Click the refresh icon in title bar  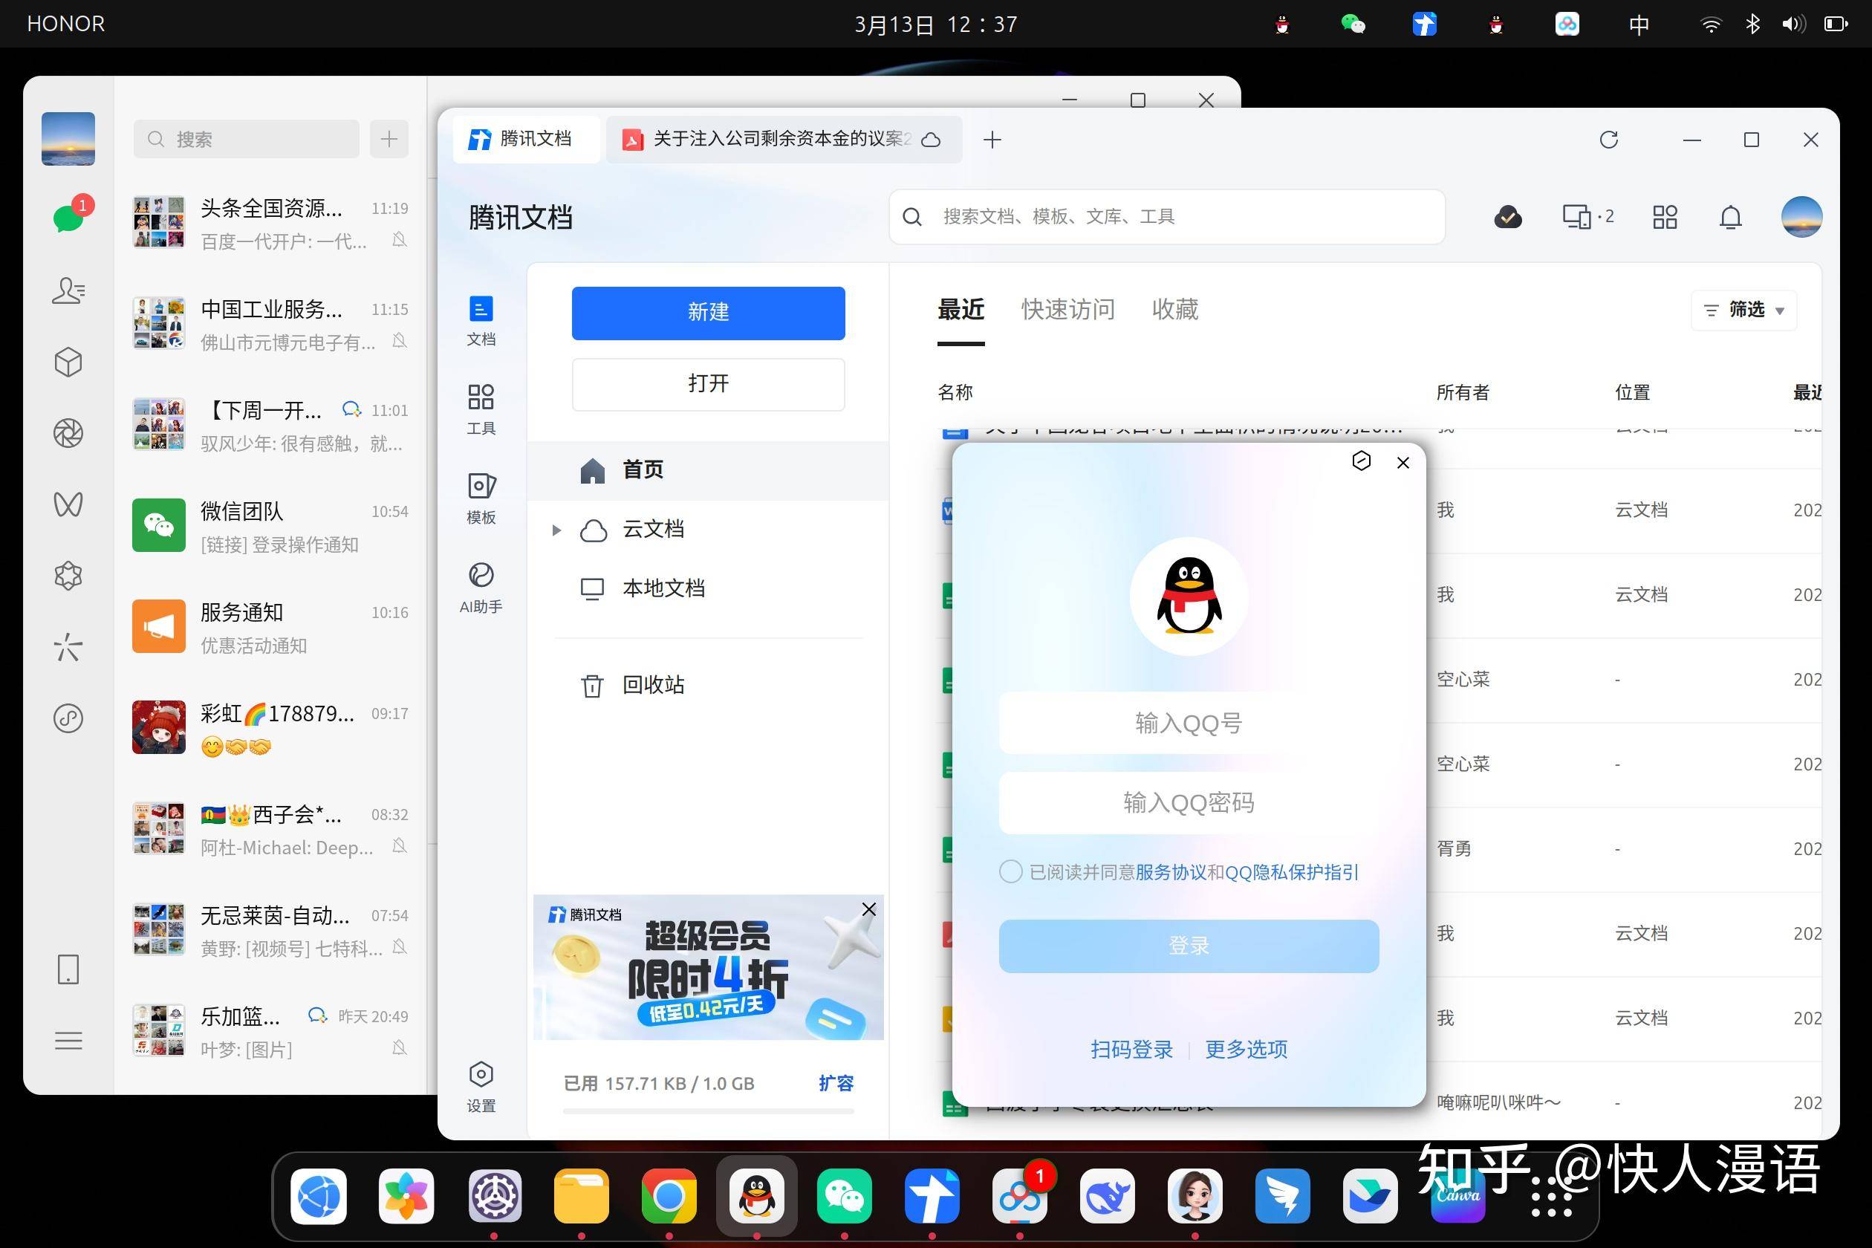(1608, 140)
